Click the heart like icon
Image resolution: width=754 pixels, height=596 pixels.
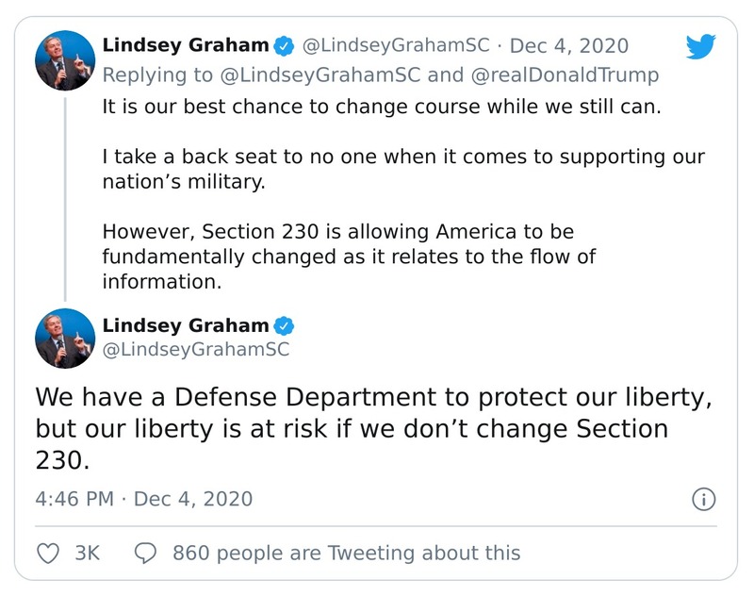tap(48, 553)
